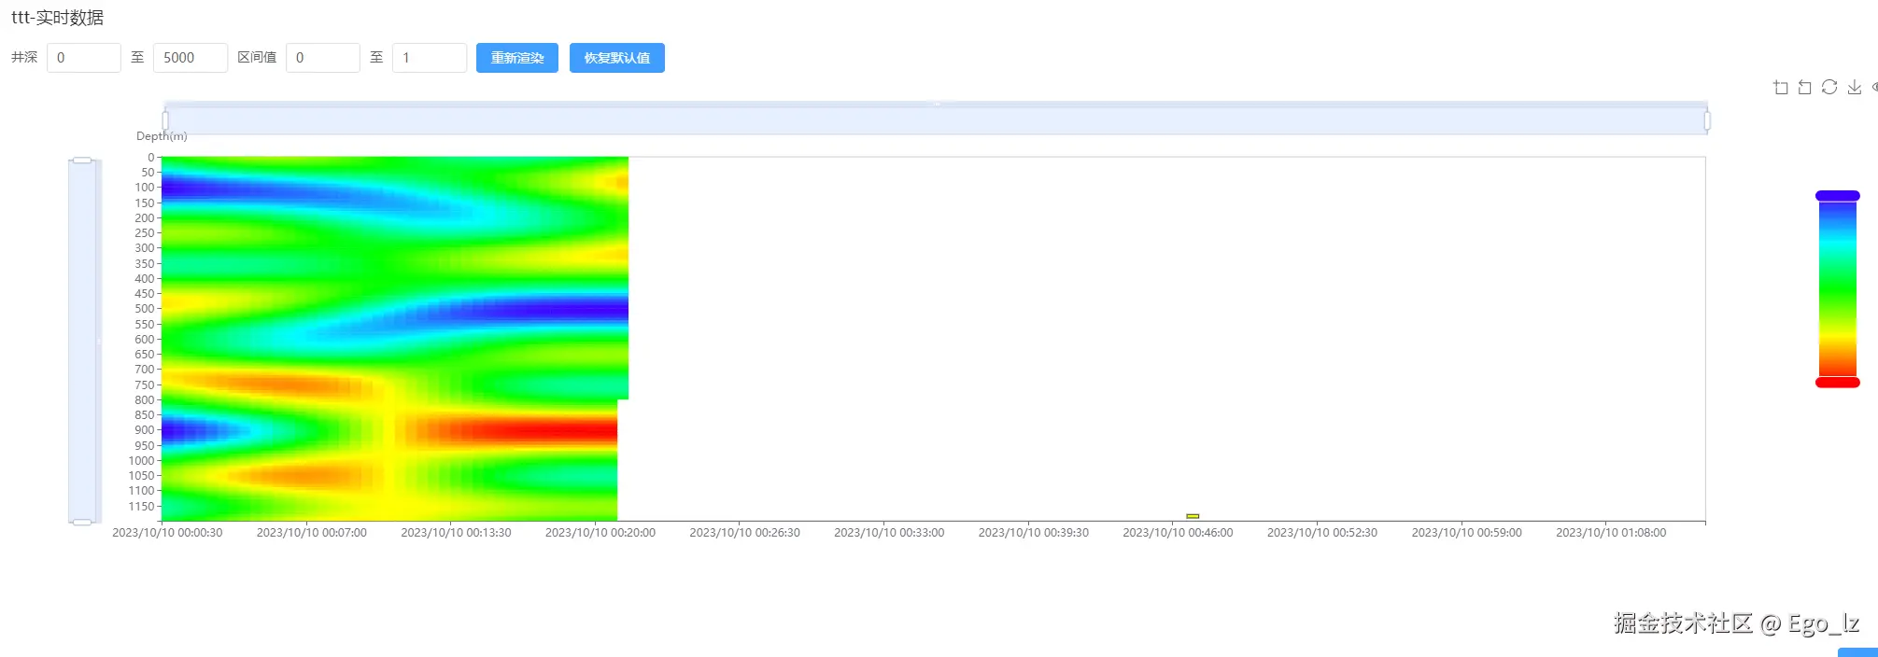Click the '2023/10/10 00:59:00' time label

pyautogui.click(x=1467, y=533)
